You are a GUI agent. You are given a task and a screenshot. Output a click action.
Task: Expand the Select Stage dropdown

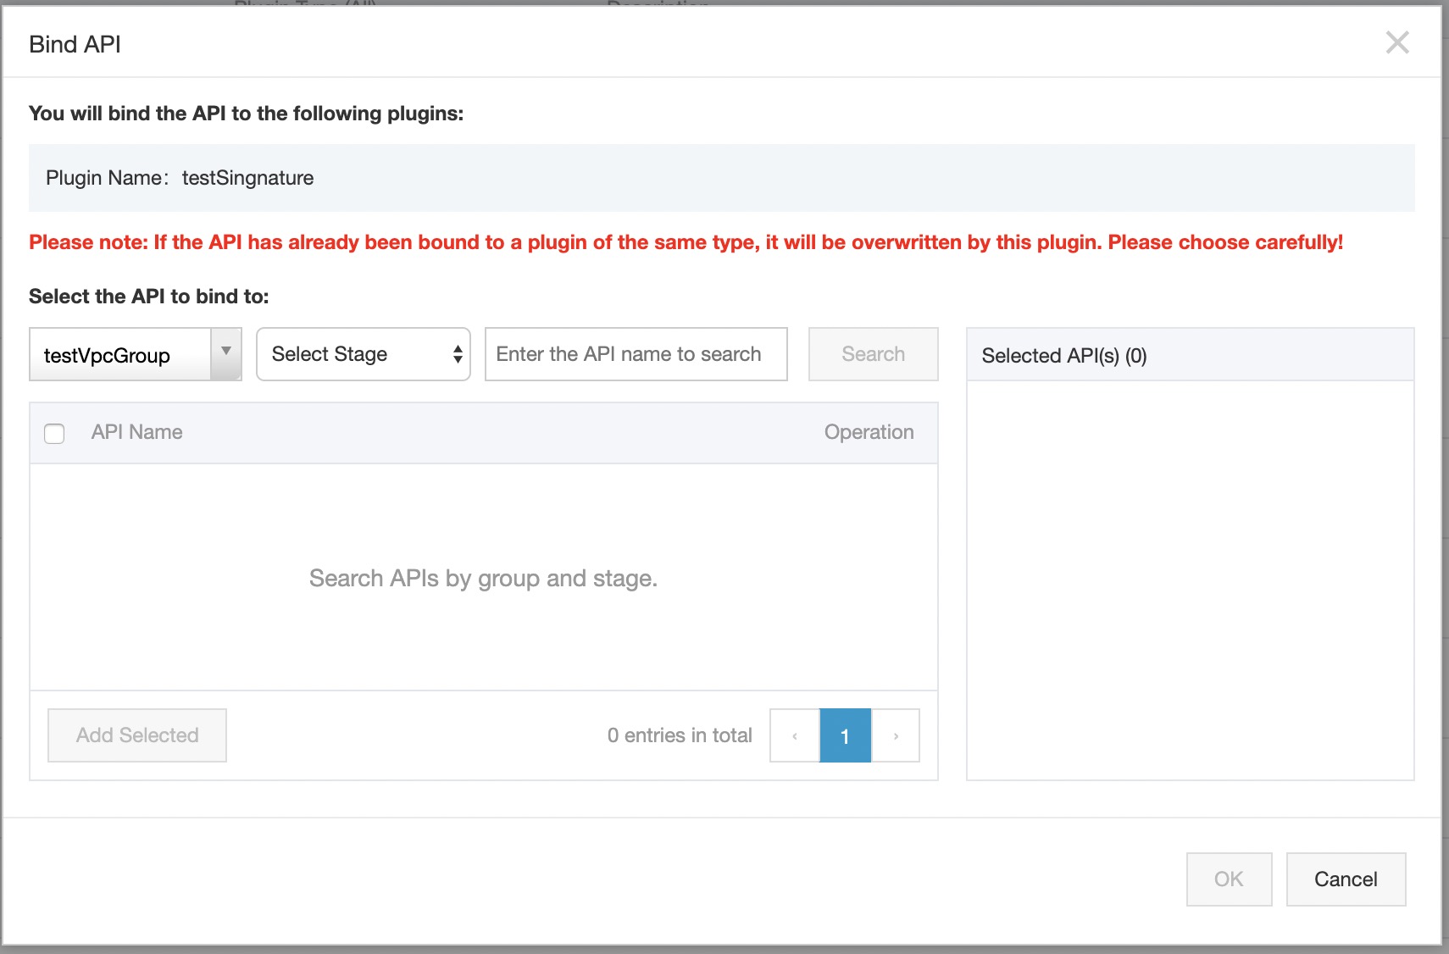[363, 354]
